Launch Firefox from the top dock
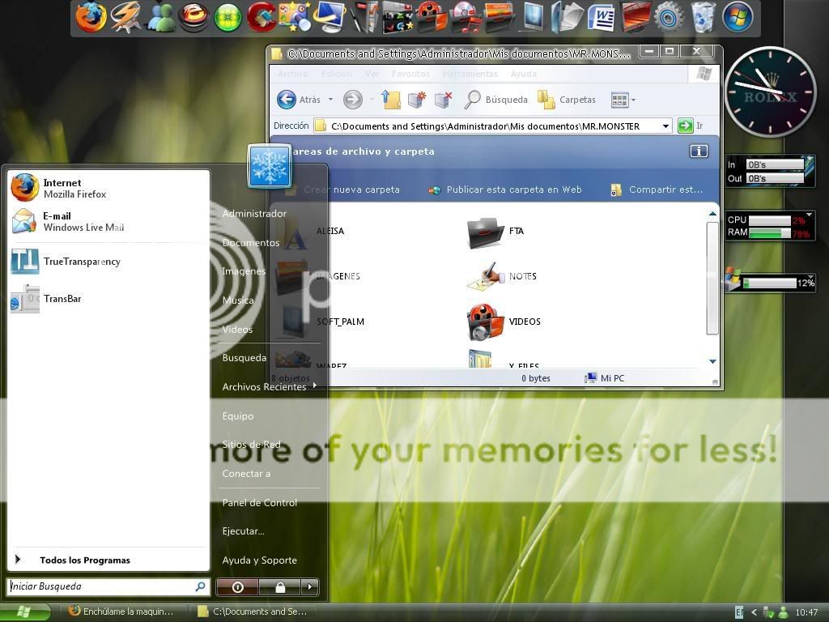Screen dimensions: 829x622 (91, 17)
